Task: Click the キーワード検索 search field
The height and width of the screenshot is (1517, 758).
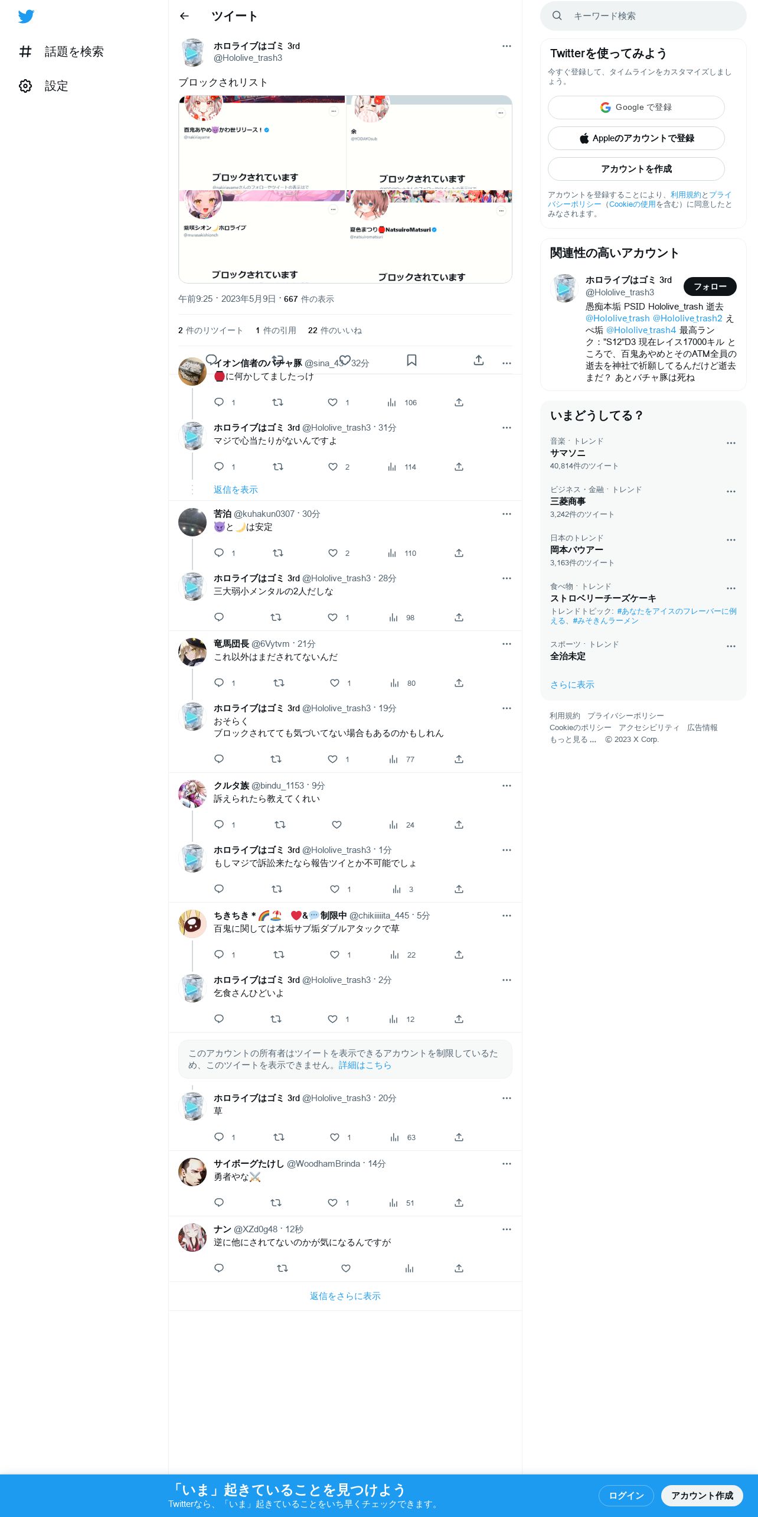Action: click(643, 16)
